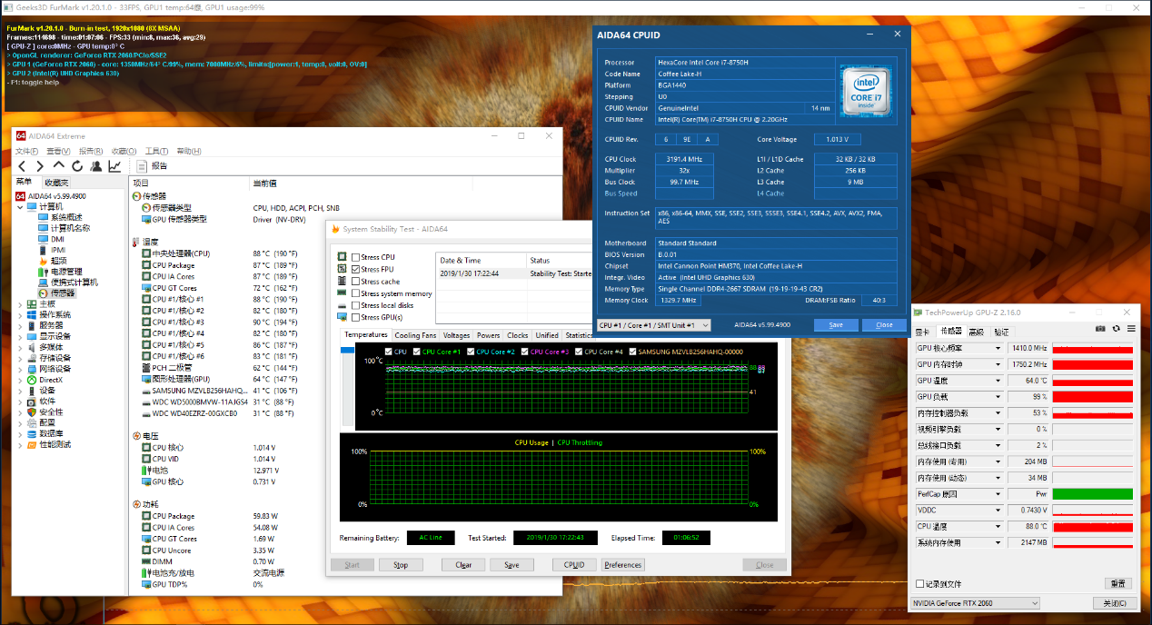1152x625 pixels.
Task: Open the PerfCap 原因 sensor dropdown arrow
Action: coord(998,494)
